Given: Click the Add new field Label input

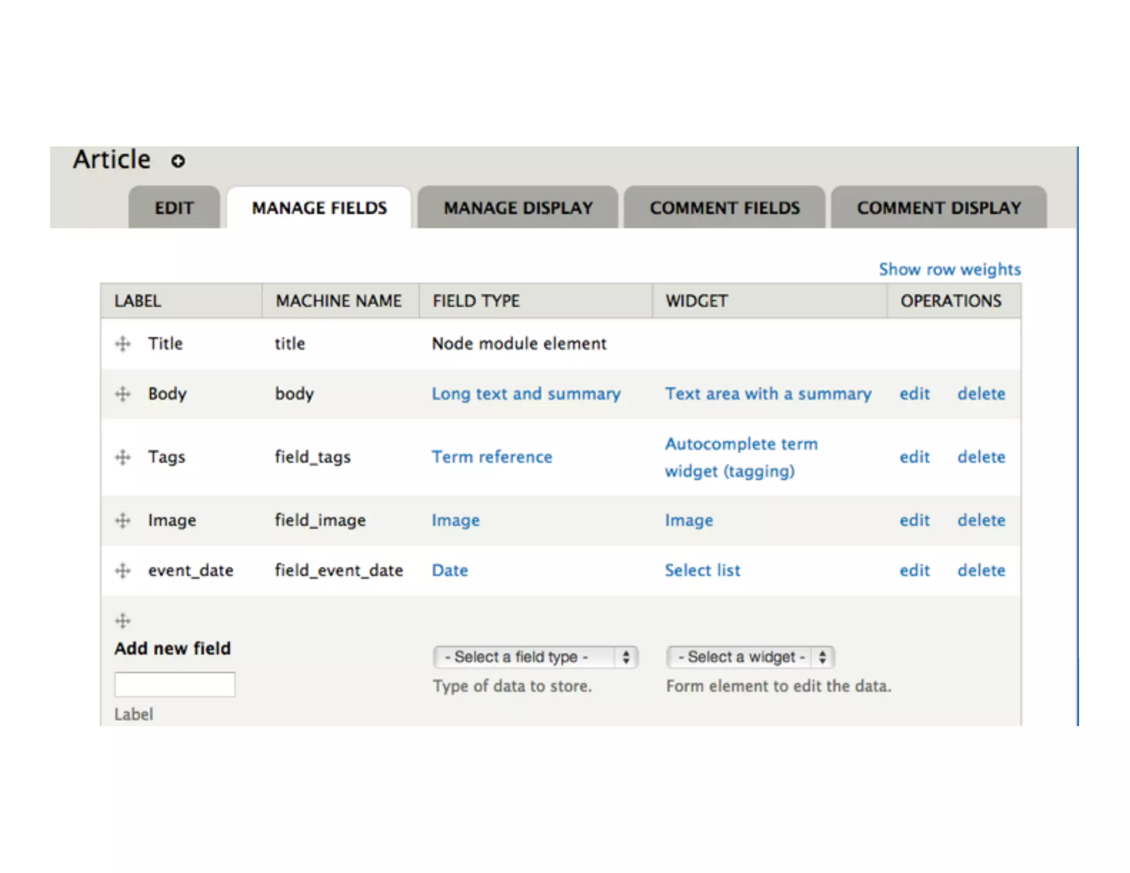Looking at the screenshot, I should (174, 685).
